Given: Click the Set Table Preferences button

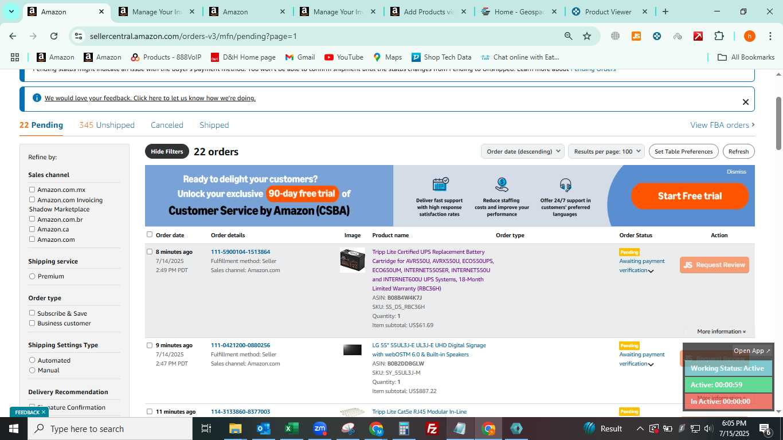Looking at the screenshot, I should point(684,151).
